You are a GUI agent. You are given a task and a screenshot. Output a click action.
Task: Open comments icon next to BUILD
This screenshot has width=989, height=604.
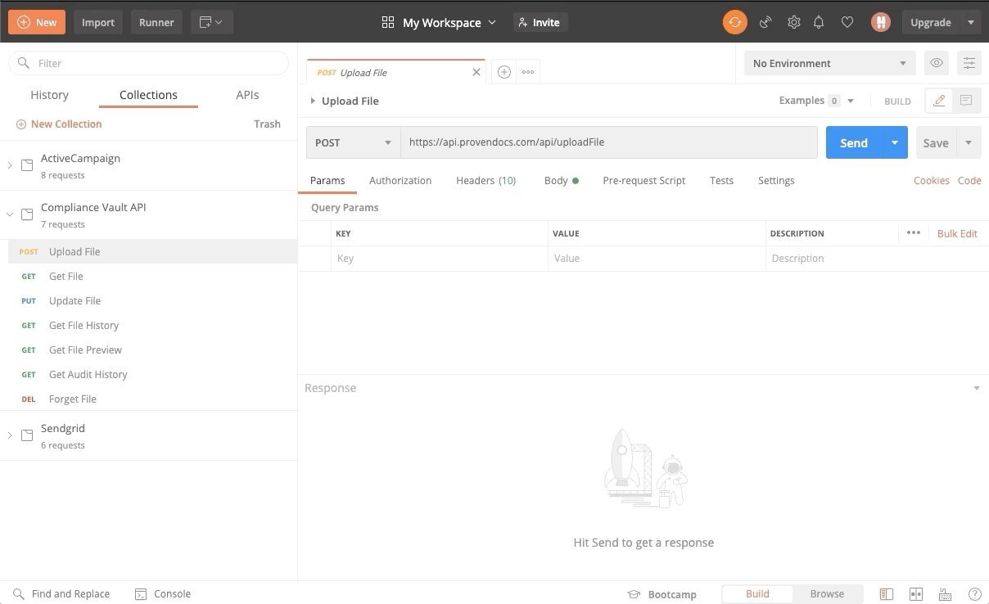[966, 101]
